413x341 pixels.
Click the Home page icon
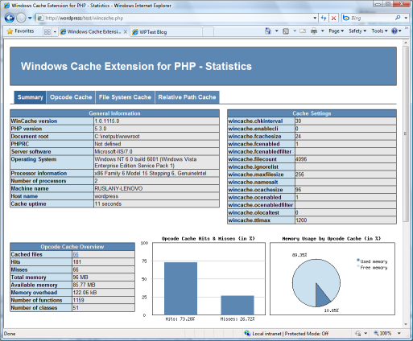click(268, 31)
